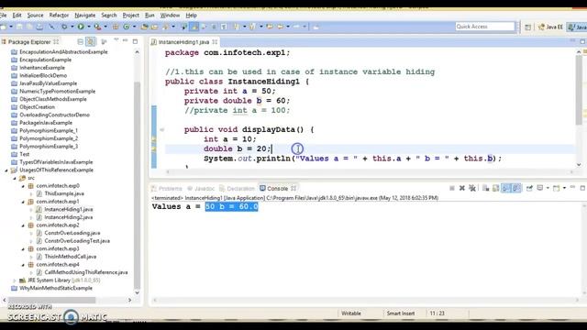Click the Remove Launch X icon in Console
Image resolution: width=587 pixels, height=330 pixels.
[462, 188]
